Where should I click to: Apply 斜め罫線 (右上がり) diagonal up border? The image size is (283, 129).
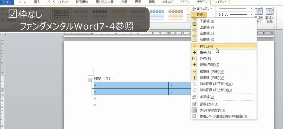click(224, 90)
